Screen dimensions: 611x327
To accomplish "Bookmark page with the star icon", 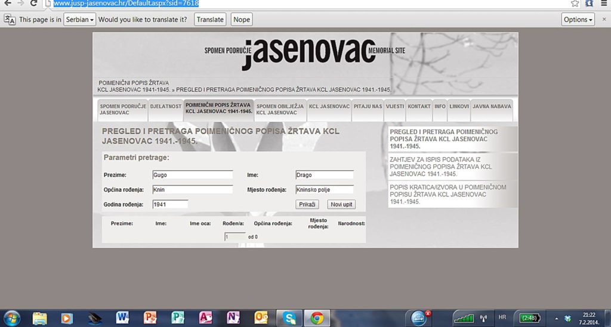I will coord(575,4).
